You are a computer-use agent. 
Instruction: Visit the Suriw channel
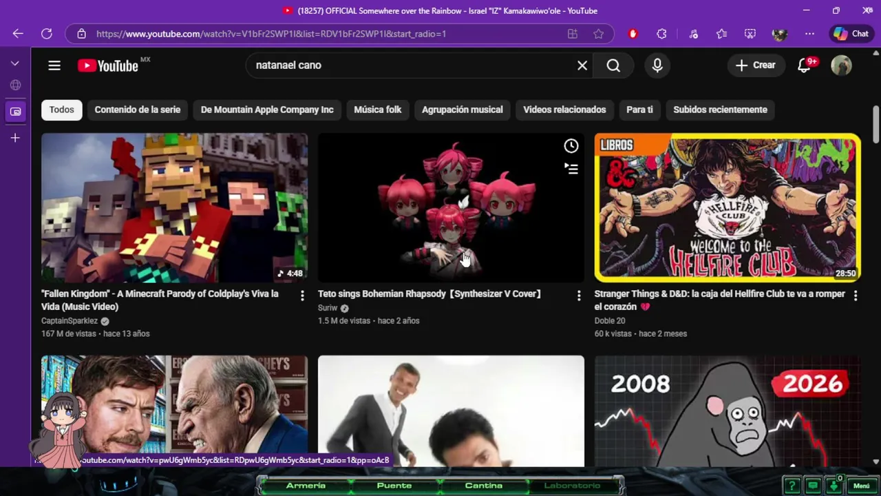click(x=328, y=308)
